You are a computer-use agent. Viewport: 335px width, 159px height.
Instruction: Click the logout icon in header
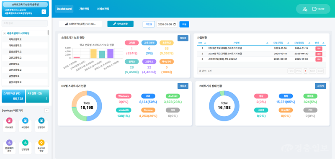(314, 9)
